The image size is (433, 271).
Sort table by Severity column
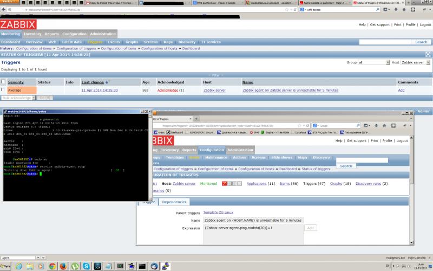pos(16,82)
